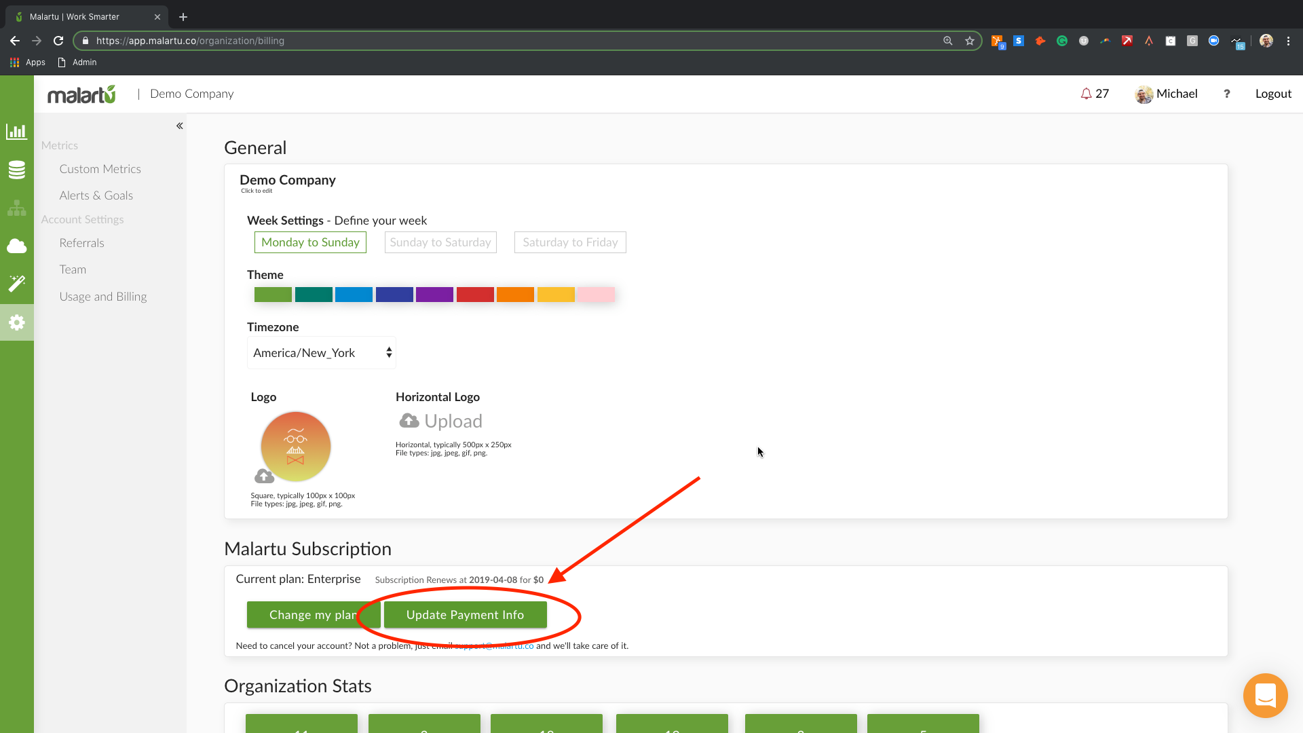The height and width of the screenshot is (733, 1303).
Task: Click the circular company logo thumbnail
Action: 295,447
